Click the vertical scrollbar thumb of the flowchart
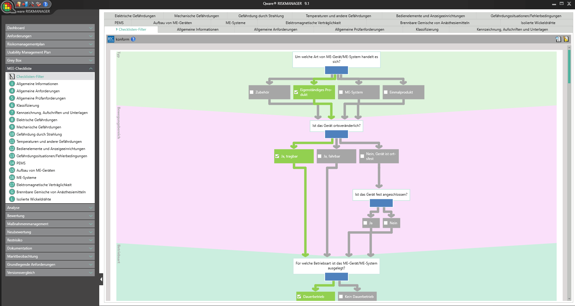575x306 pixels. tap(569, 66)
